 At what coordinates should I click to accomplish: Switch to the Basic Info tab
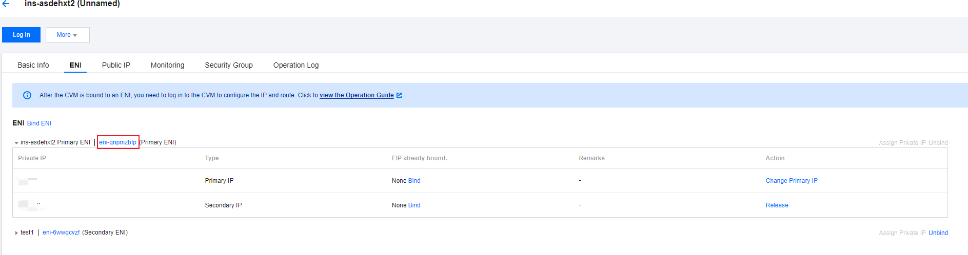33,65
